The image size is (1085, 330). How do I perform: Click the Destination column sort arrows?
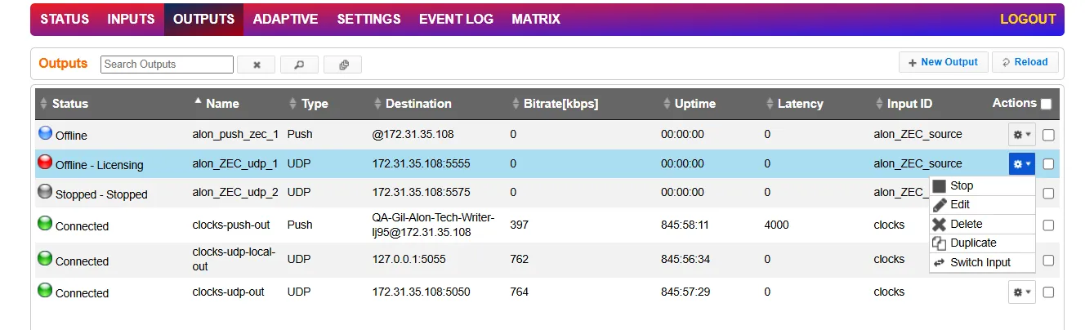point(377,104)
